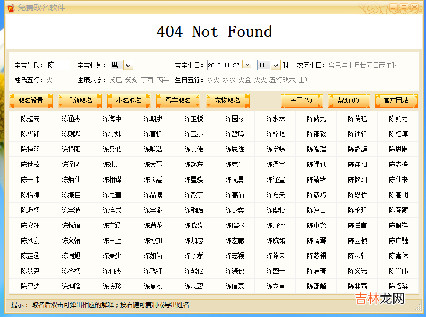Click the name 陈凯力 in the list
Viewport: 426px width, 317px height.
click(398, 119)
